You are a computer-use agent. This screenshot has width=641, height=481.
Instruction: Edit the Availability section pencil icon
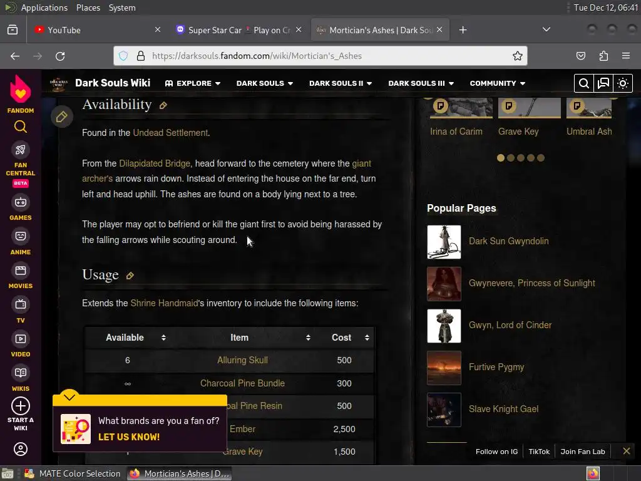coord(163,105)
